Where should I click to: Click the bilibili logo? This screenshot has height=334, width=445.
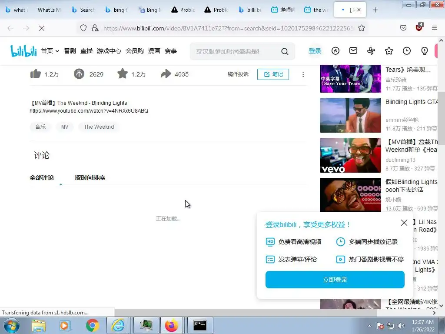(x=23, y=51)
